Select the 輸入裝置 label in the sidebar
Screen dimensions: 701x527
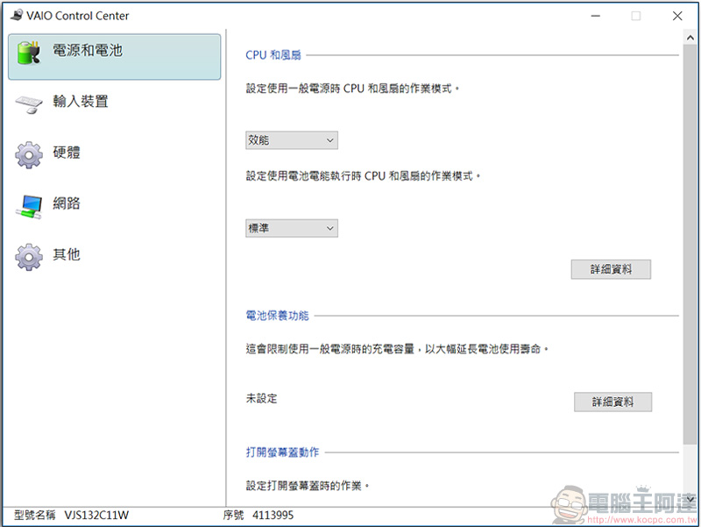pos(81,102)
